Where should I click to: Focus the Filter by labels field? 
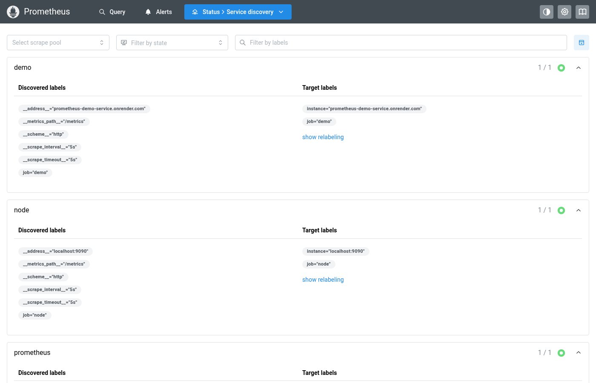401,43
